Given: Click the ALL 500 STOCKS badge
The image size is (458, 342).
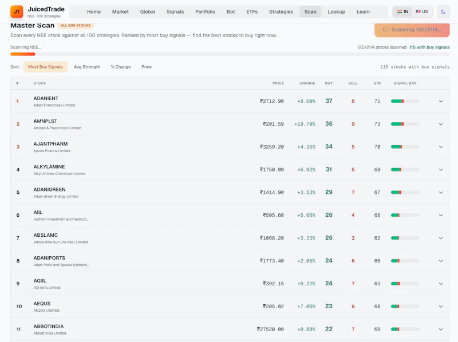Looking at the screenshot, I should pos(76,25).
